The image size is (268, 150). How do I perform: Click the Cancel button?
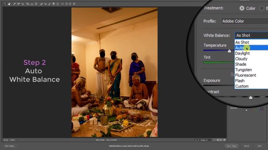(246, 146)
